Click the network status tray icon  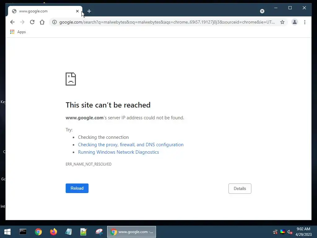coord(275,232)
